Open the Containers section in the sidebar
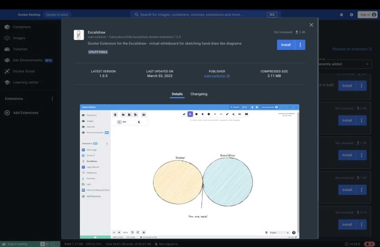The height and width of the screenshot is (247, 380). pyautogui.click(x=22, y=27)
